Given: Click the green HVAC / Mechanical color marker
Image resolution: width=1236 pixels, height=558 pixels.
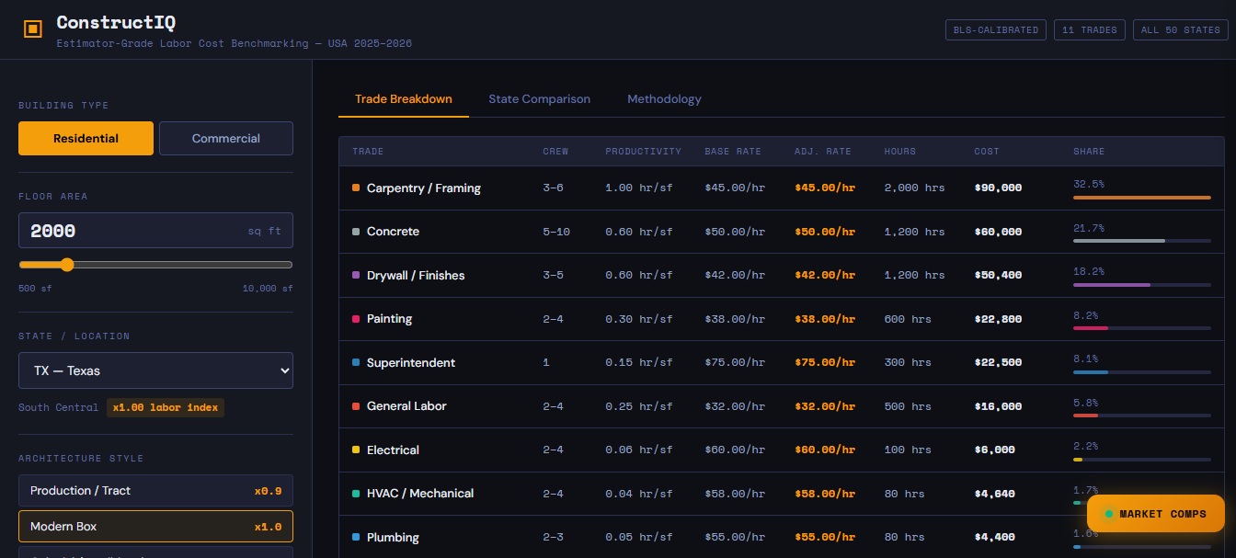Looking at the screenshot, I should click(356, 494).
